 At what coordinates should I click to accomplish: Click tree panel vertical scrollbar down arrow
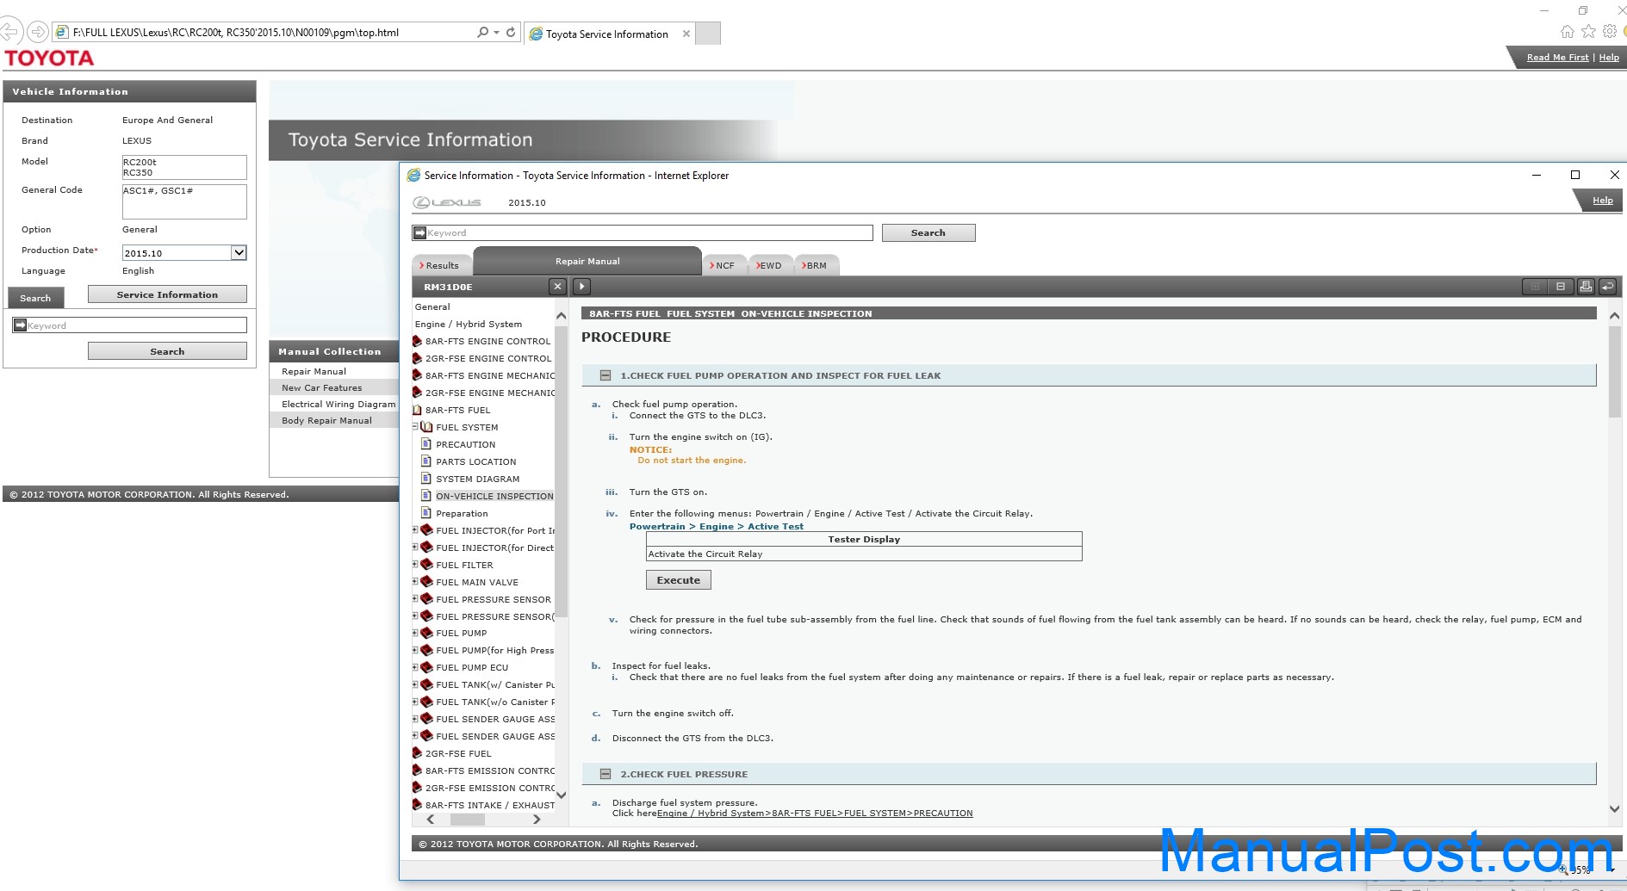562,795
